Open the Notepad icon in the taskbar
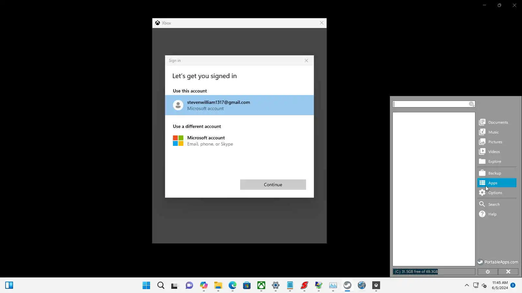This screenshot has height=293, width=522. coord(290,286)
